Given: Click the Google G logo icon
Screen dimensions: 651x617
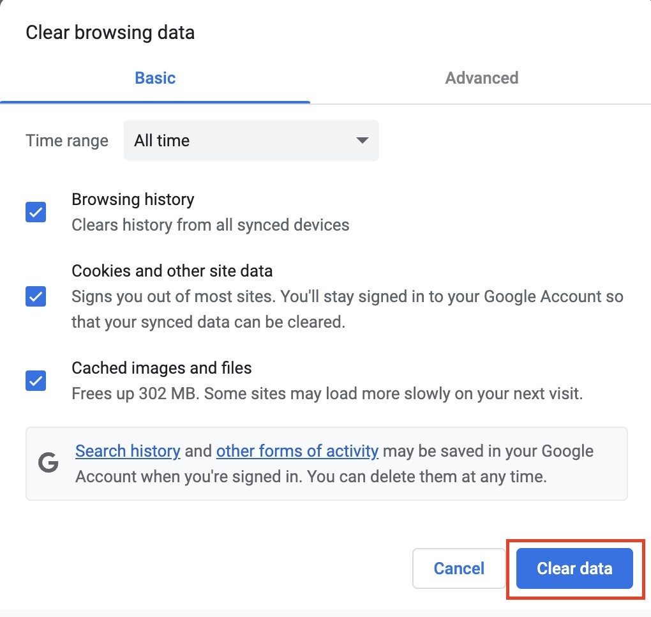Looking at the screenshot, I should (48, 462).
